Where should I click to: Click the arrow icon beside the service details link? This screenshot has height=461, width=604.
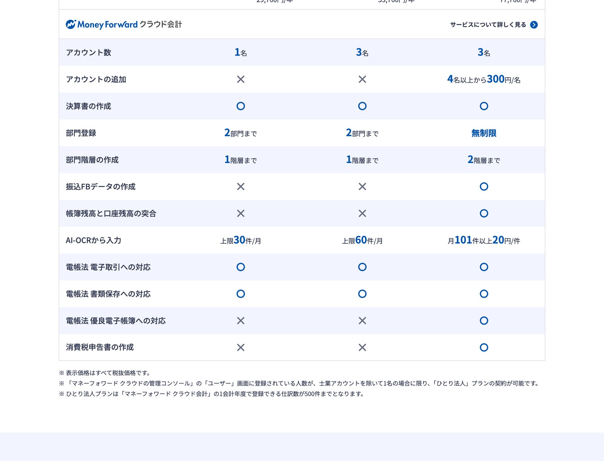[x=534, y=25]
